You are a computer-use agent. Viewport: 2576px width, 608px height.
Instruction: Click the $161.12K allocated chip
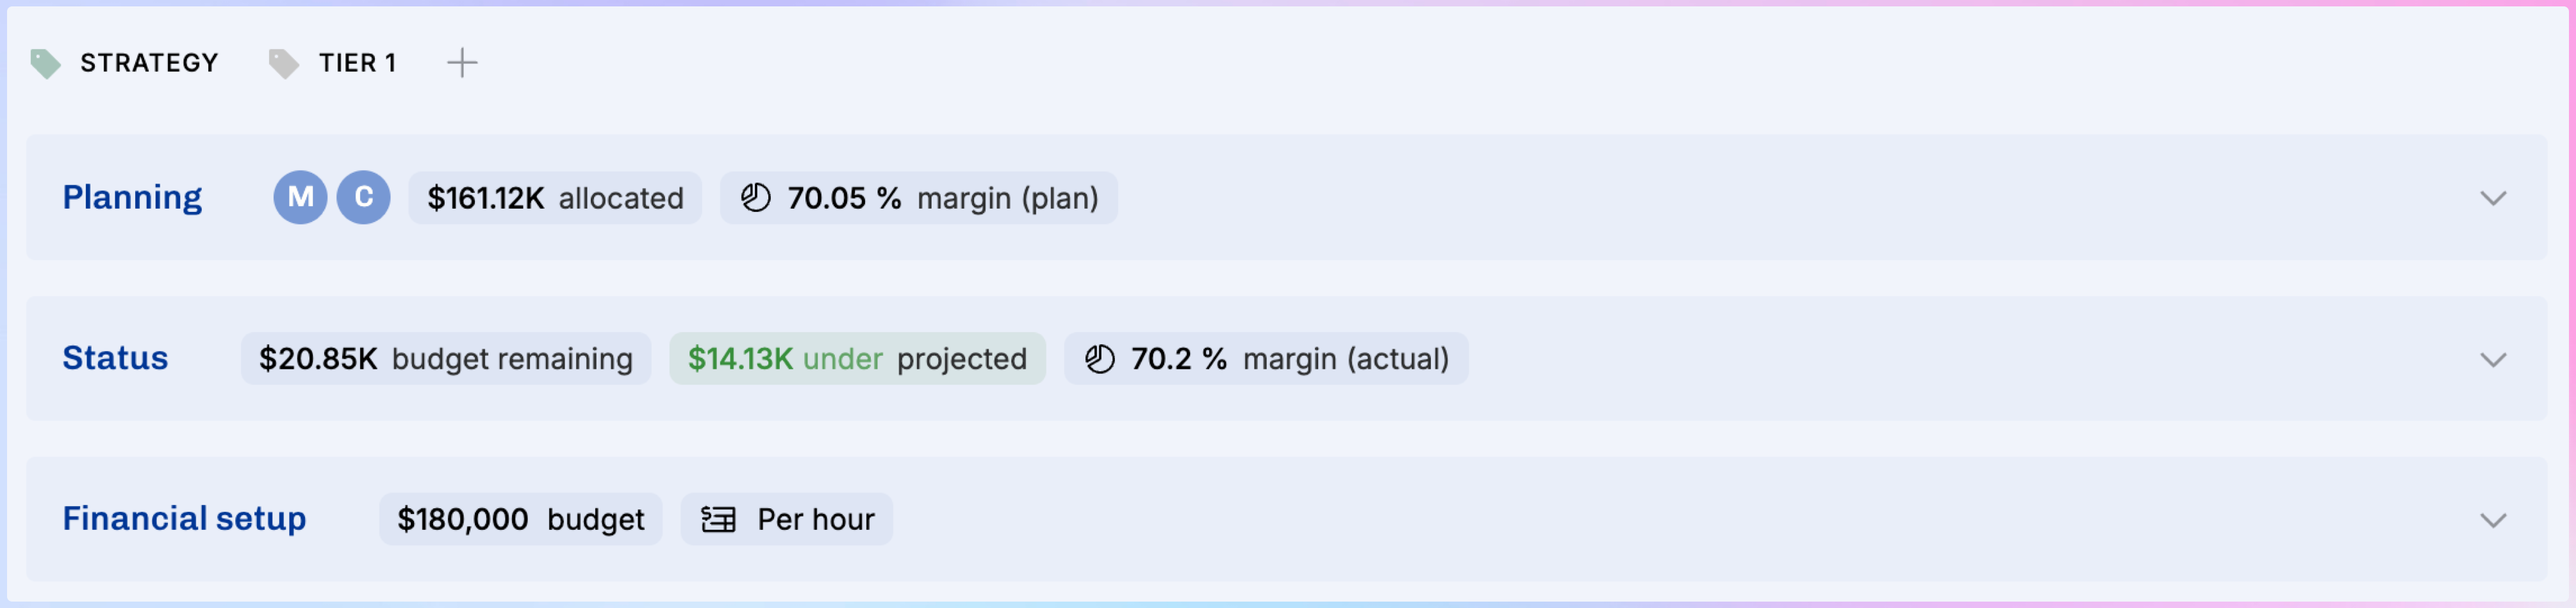point(555,198)
